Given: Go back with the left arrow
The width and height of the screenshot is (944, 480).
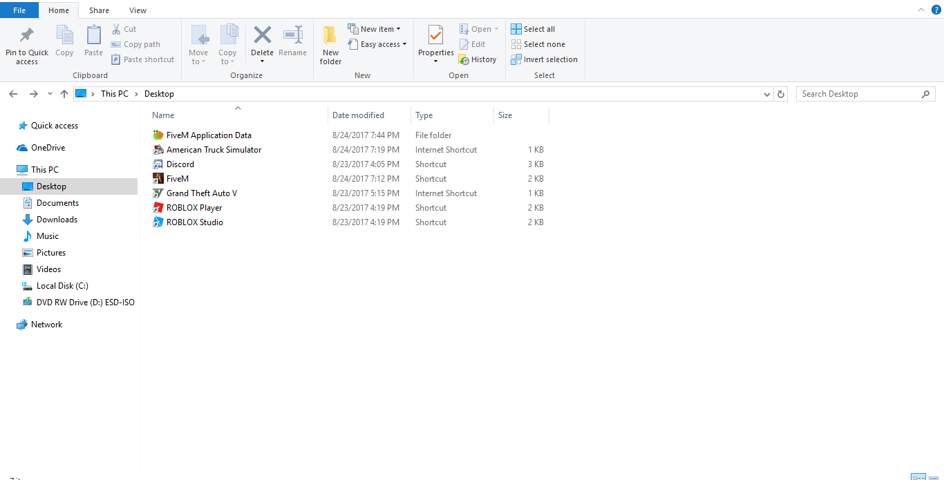Looking at the screenshot, I should [13, 94].
